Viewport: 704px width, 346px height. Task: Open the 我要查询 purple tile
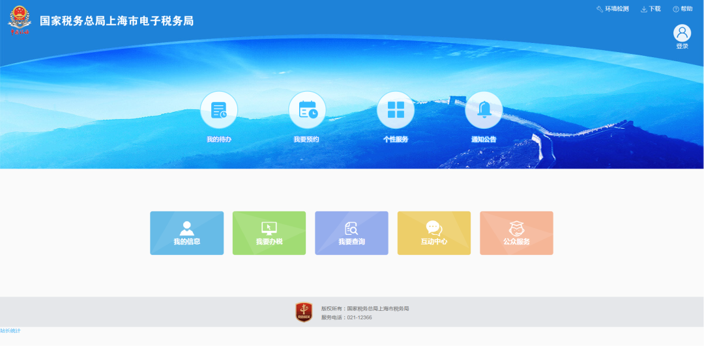coord(351,233)
